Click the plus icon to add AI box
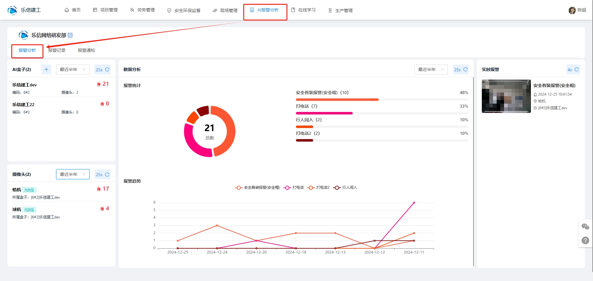Viewport: 593px width, 281px height. pyautogui.click(x=46, y=69)
